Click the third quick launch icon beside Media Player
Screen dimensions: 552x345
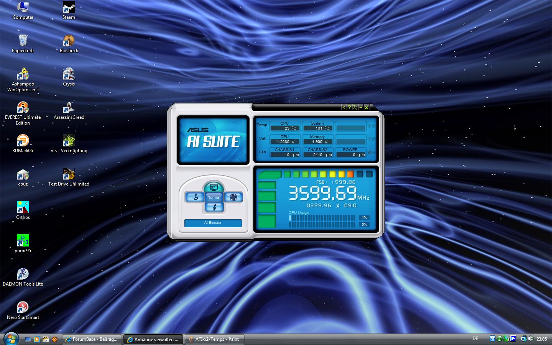click(x=46, y=339)
